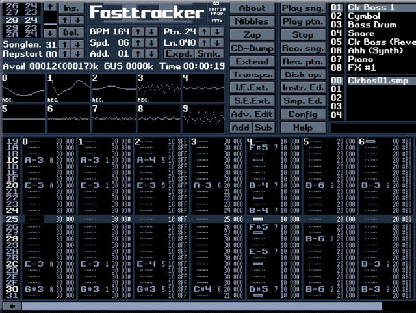Increase Add. value with up arrow
416x313 pixels.
[x=138, y=53]
